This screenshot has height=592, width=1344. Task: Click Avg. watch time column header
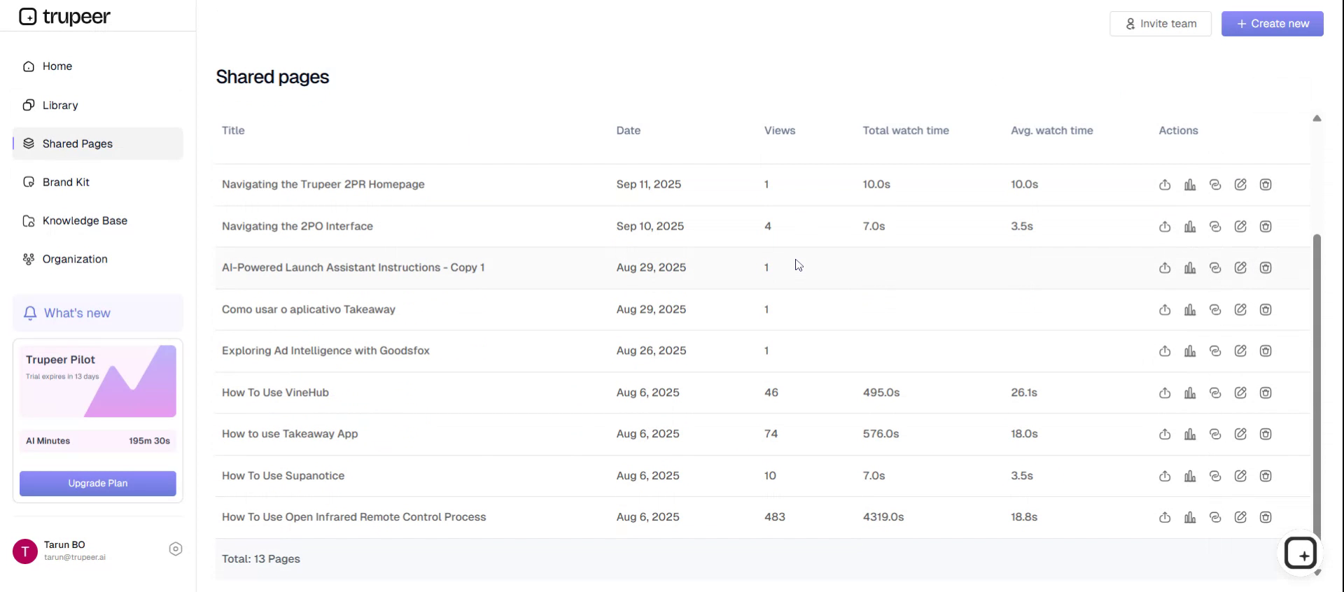click(1052, 131)
